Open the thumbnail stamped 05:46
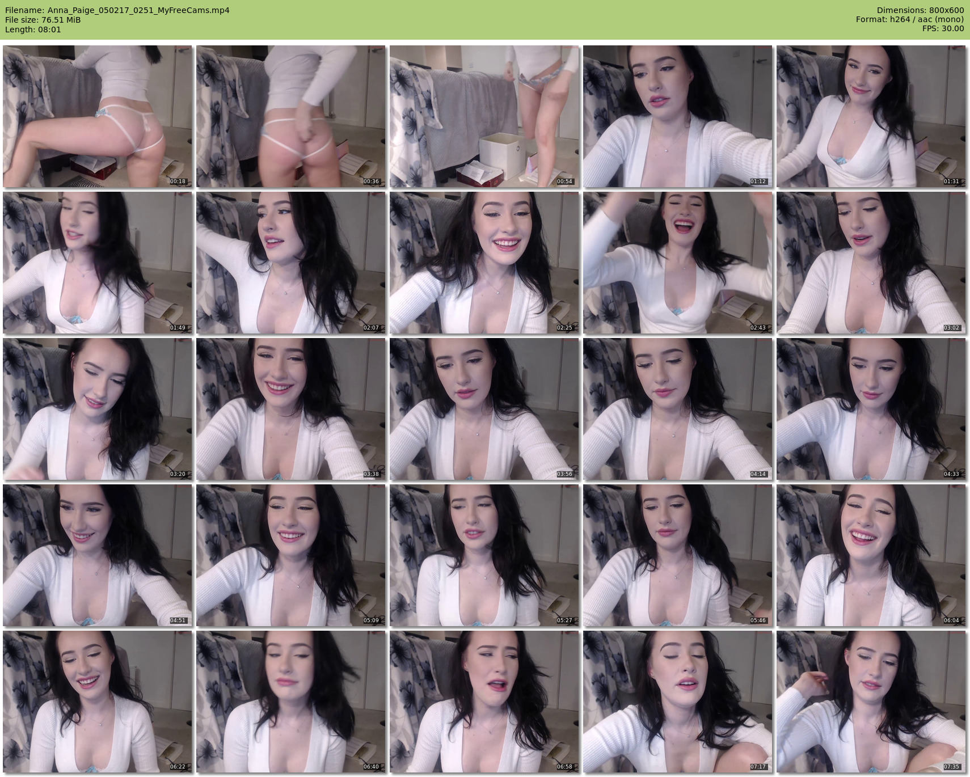The width and height of the screenshot is (970, 777). tap(678, 555)
